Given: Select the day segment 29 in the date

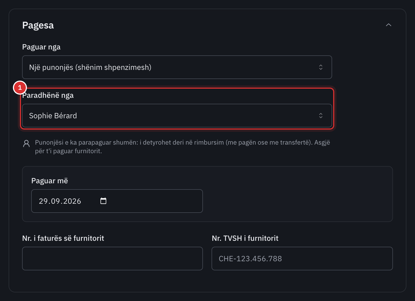Looking at the screenshot, I should tap(43, 201).
